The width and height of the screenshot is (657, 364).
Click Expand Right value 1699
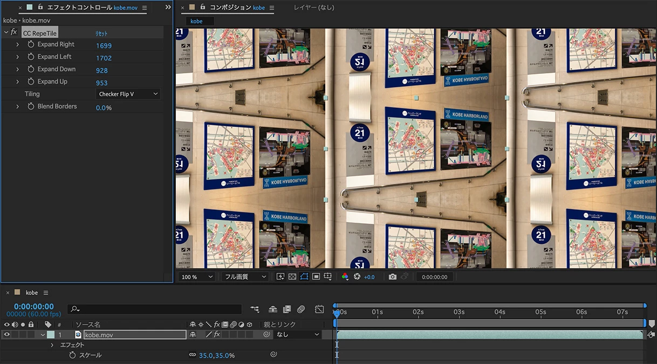[104, 46]
